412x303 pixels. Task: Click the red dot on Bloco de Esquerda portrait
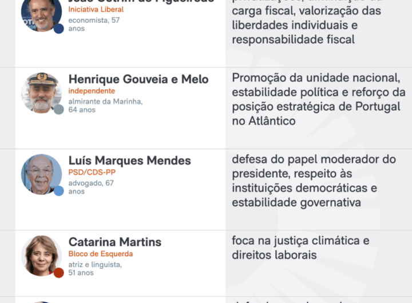[x=59, y=273]
